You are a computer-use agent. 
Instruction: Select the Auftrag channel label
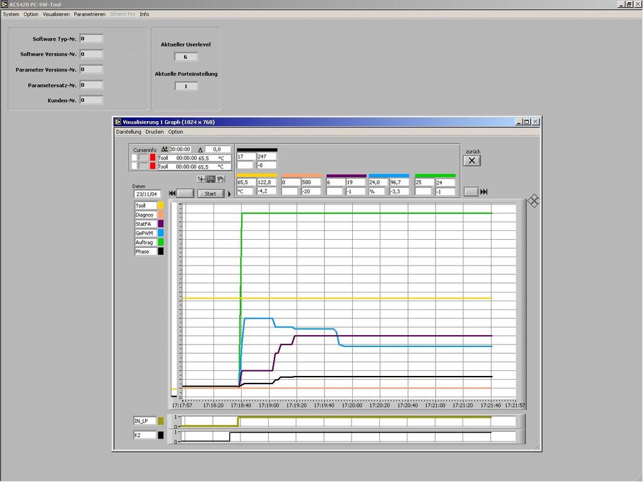(x=146, y=242)
